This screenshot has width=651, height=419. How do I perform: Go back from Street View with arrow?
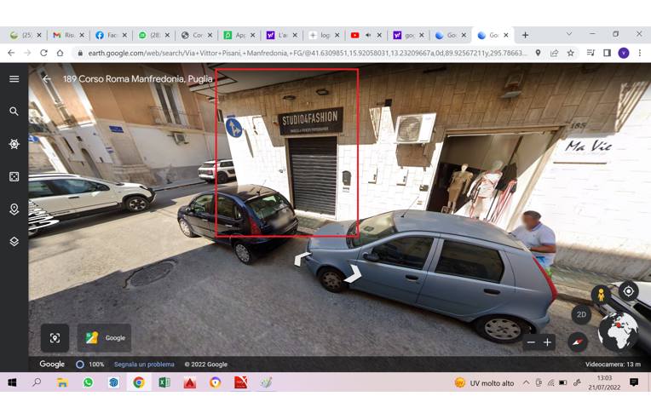pos(47,79)
